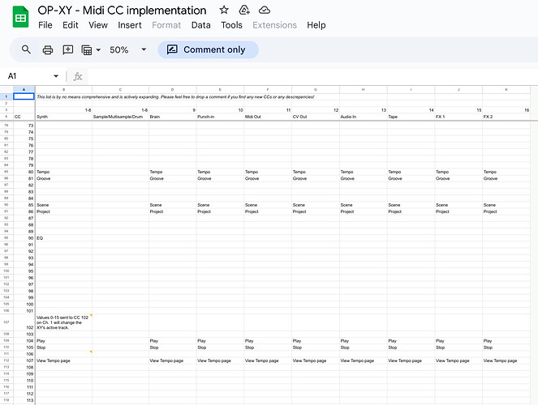538x405 pixels.
Task: Check the cloud document status icon
Action: point(265,10)
